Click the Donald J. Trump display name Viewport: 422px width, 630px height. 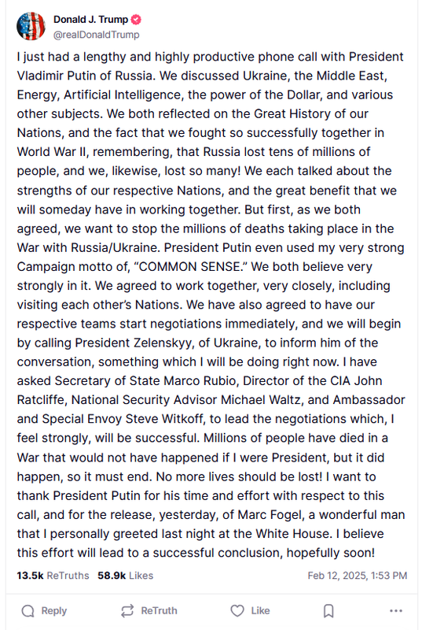(x=90, y=19)
